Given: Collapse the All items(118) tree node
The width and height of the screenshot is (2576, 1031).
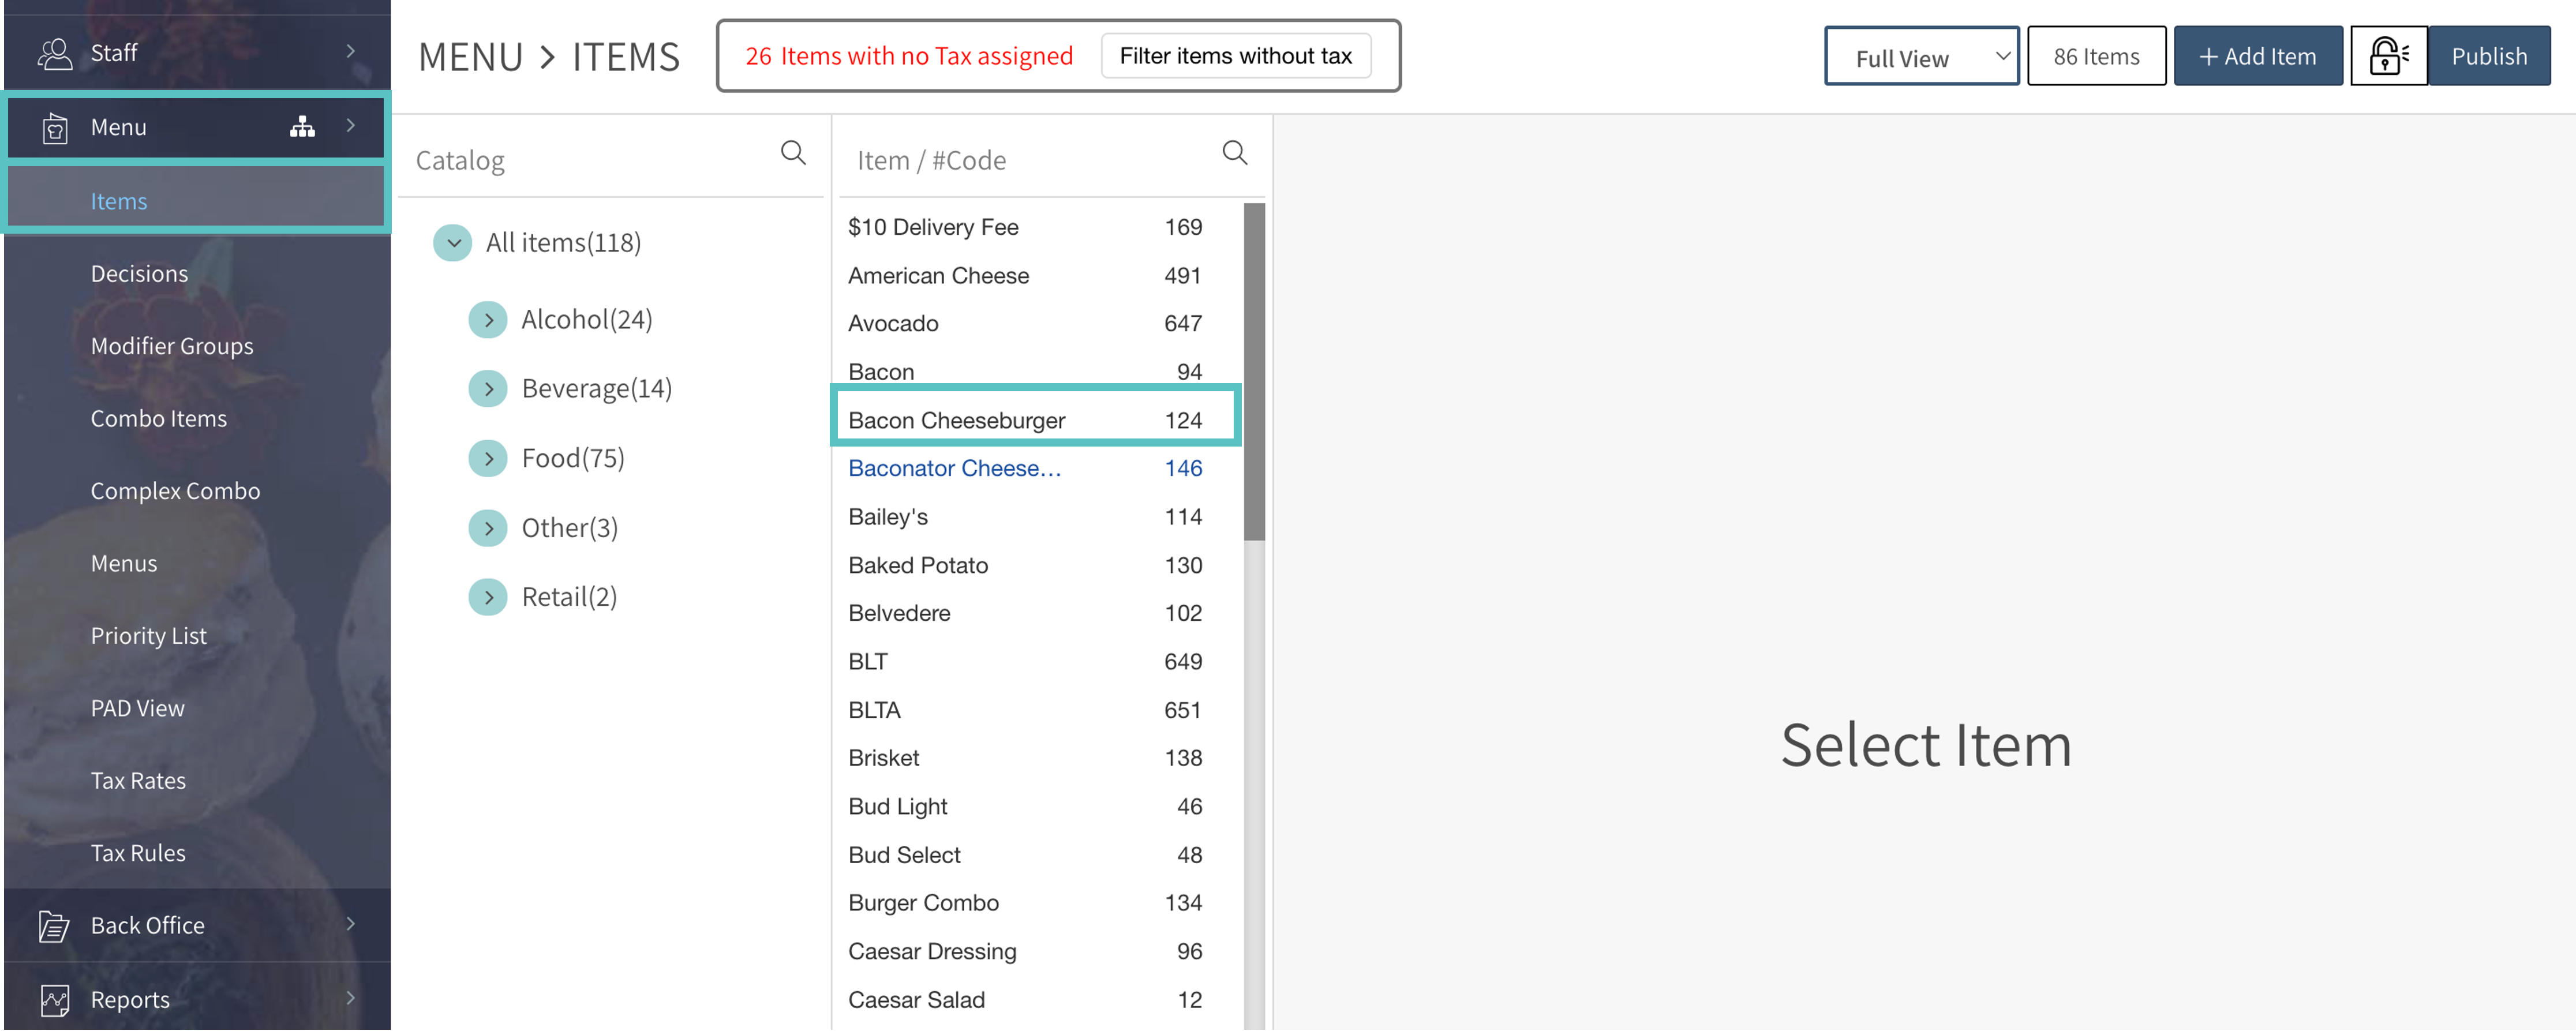Looking at the screenshot, I should [453, 243].
